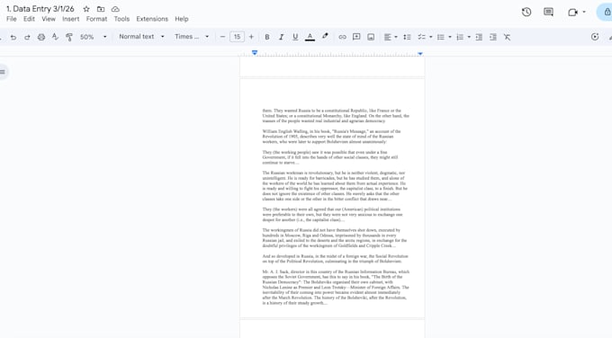
Task: Open the Format menu
Action: 96,19
